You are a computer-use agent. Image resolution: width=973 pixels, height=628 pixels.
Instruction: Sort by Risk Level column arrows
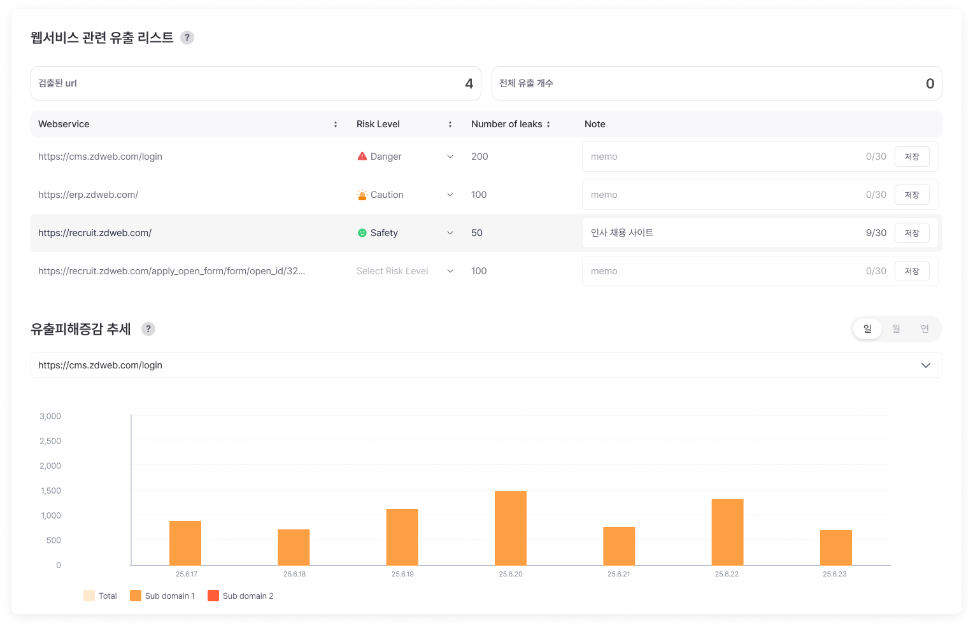[450, 125]
